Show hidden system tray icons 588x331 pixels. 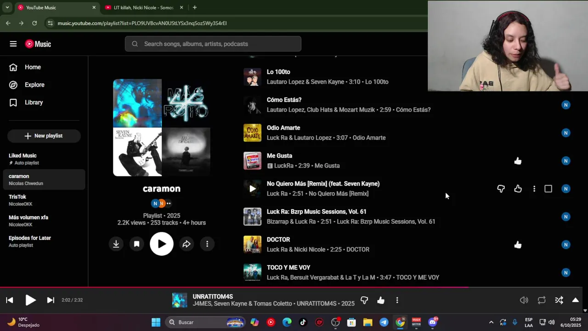pos(491,322)
